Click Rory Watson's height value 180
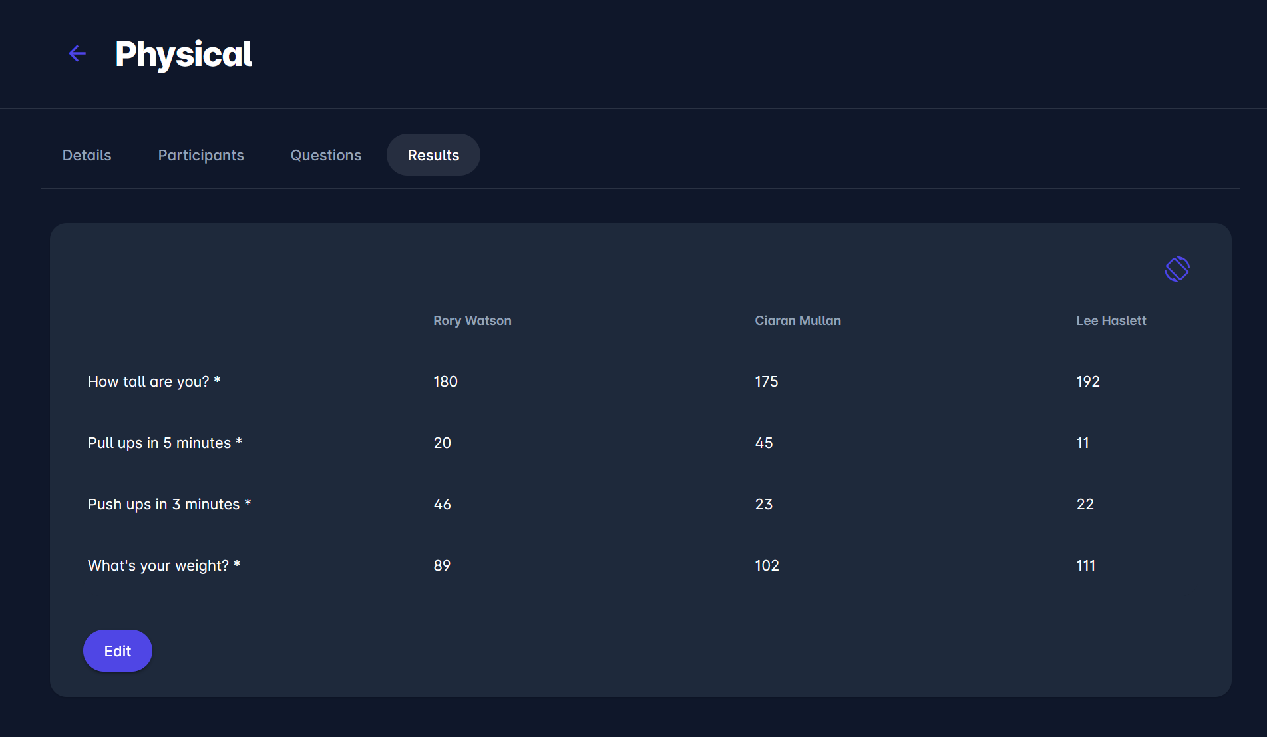Image resolution: width=1267 pixels, height=737 pixels. (445, 381)
